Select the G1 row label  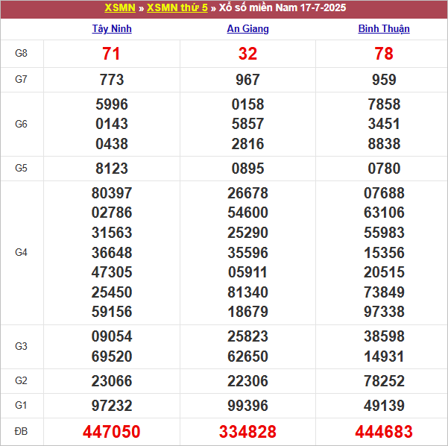click(21, 406)
